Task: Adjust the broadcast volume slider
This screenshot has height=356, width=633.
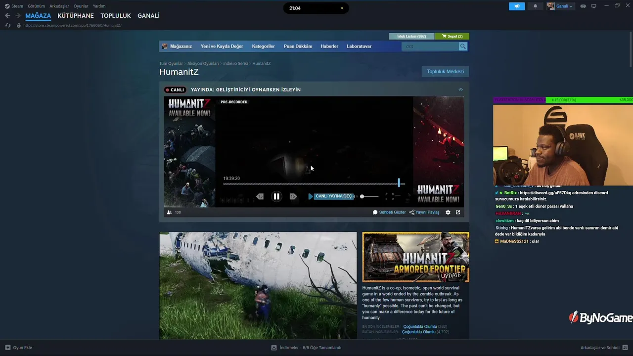Action: point(369,196)
